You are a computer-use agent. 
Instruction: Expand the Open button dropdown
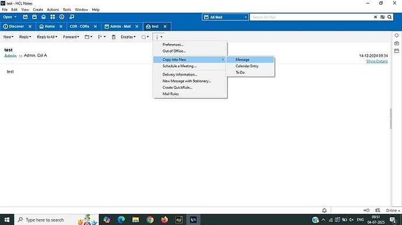[10, 17]
